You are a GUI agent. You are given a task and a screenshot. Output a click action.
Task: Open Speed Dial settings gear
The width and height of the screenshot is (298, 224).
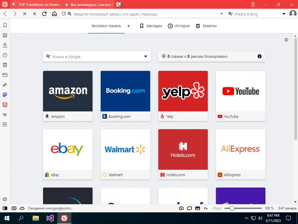(286, 40)
